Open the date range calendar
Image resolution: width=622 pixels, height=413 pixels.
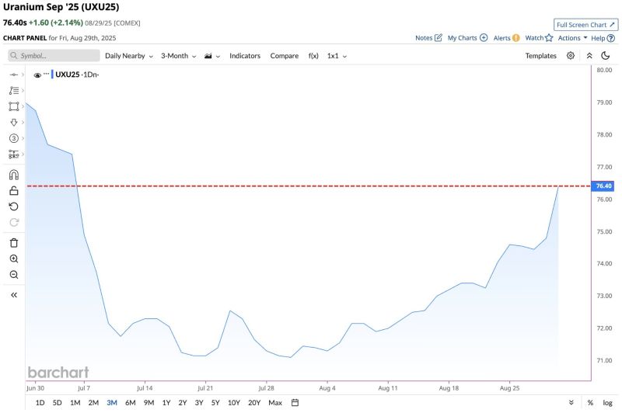tap(295, 403)
